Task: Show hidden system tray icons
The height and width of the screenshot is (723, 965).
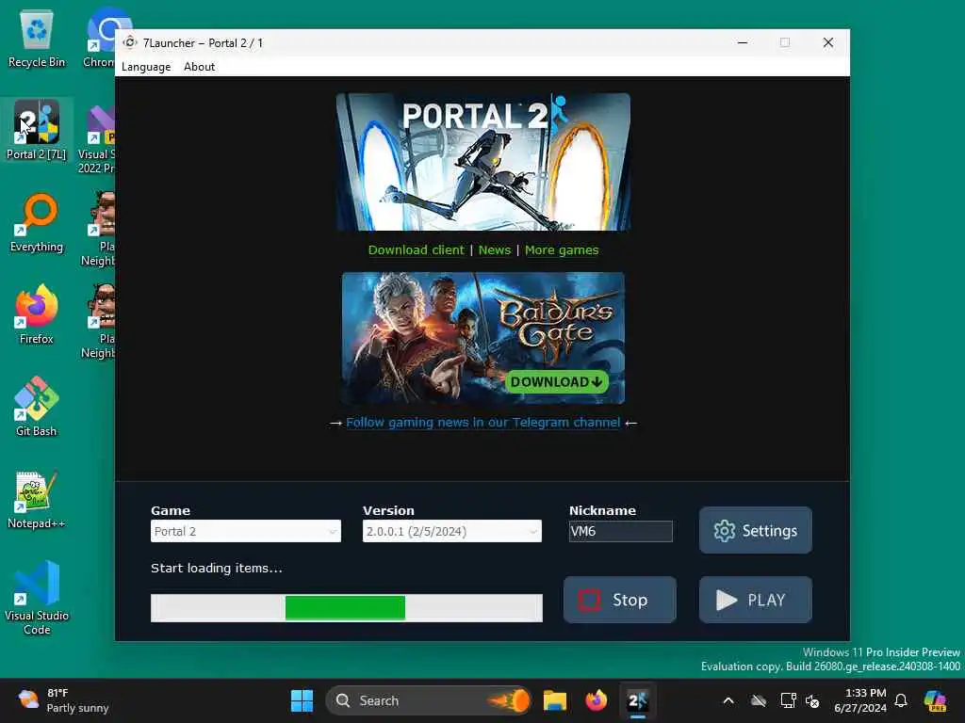Action: pyautogui.click(x=728, y=700)
